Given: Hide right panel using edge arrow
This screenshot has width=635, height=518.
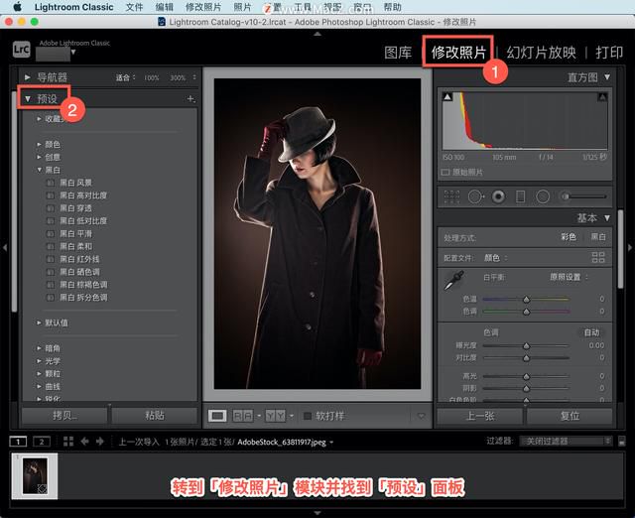Looking at the screenshot, I should [x=630, y=247].
